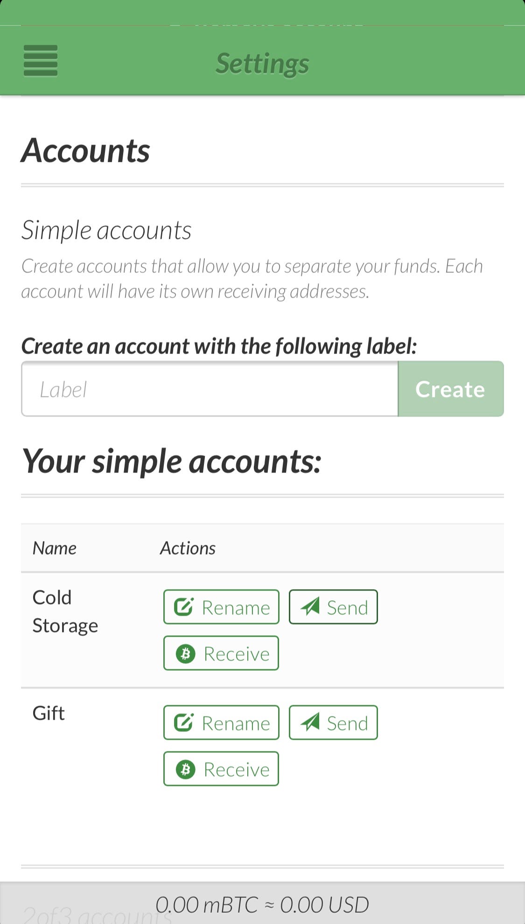525x924 pixels.
Task: Tap the Settings header title
Action: click(x=262, y=63)
